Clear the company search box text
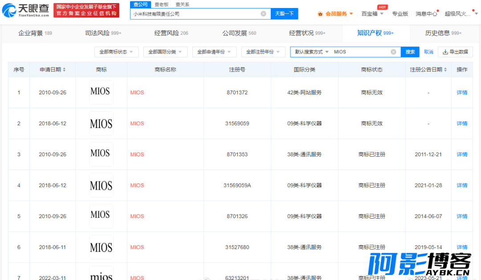The height and width of the screenshot is (280, 481). pyautogui.click(x=263, y=14)
